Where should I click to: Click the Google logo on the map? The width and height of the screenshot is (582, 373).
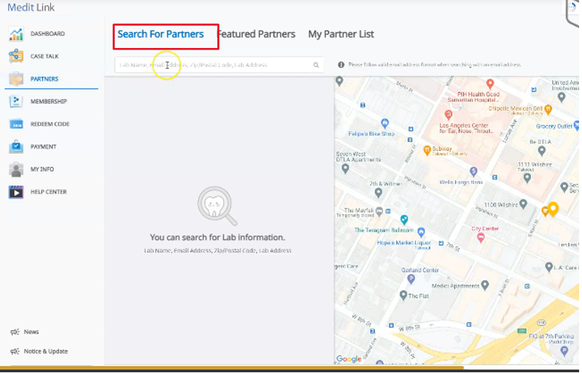point(349,358)
